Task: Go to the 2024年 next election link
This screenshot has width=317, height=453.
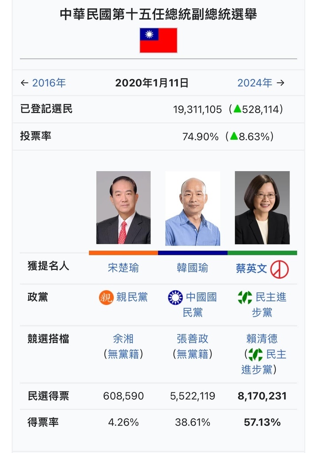Action: point(255,83)
